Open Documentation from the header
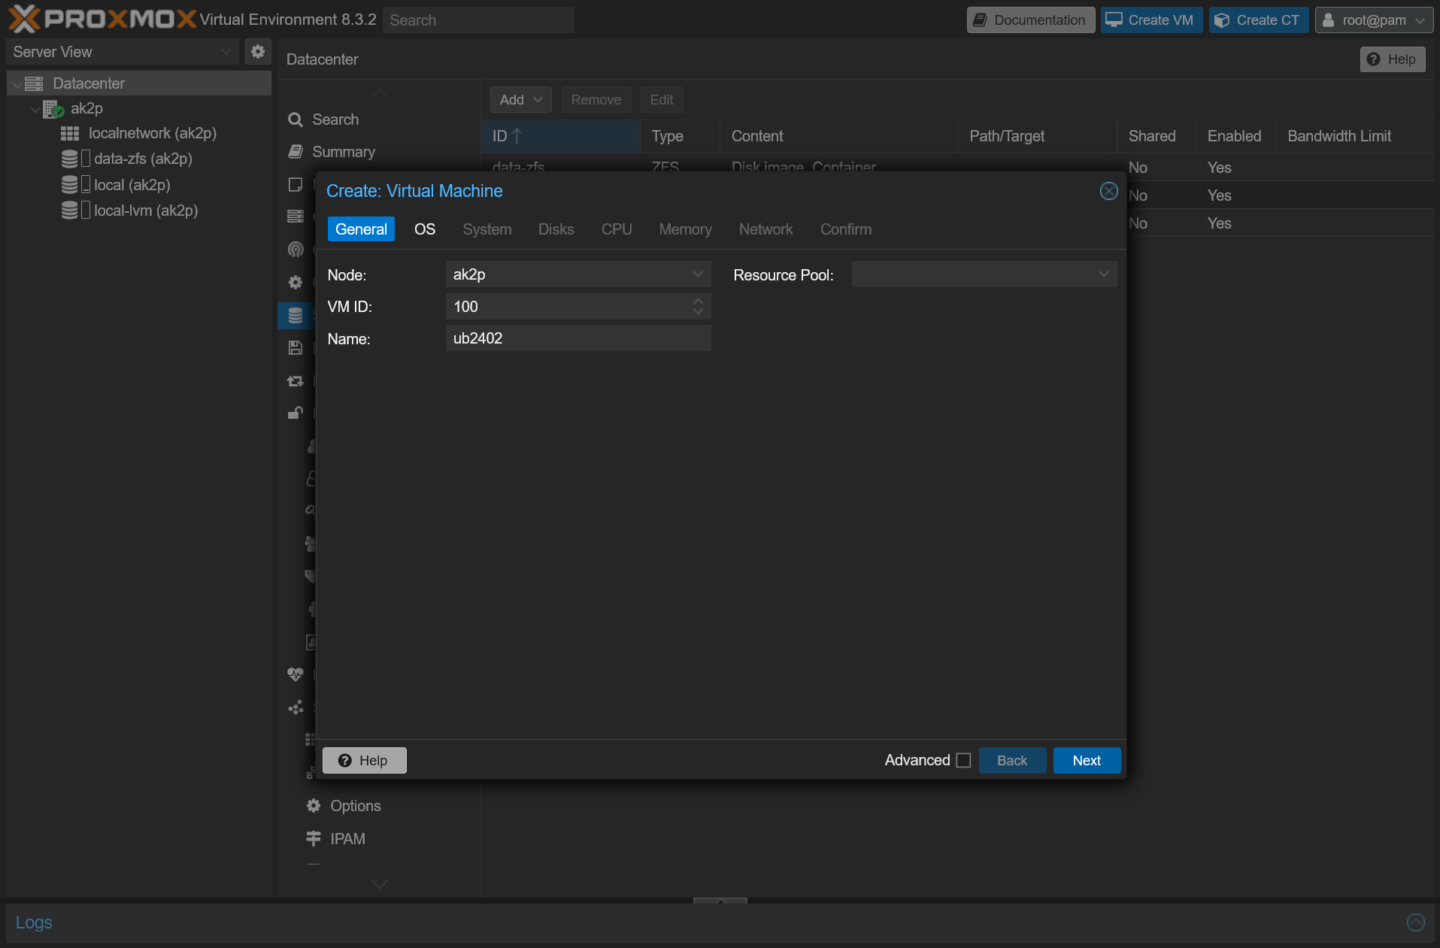 (1030, 20)
